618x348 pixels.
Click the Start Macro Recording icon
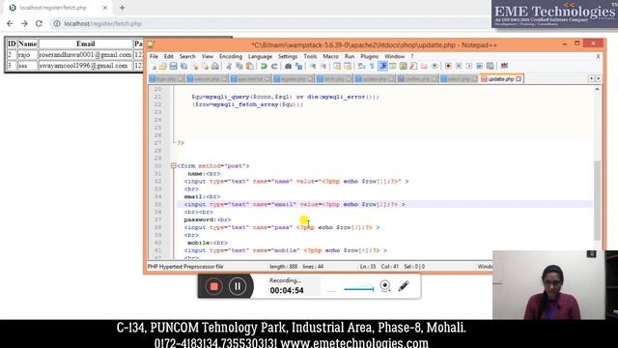pyautogui.click(x=448, y=66)
